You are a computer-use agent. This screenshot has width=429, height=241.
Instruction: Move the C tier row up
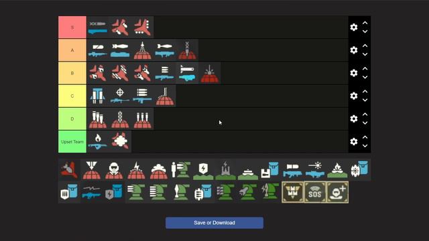[x=365, y=92]
